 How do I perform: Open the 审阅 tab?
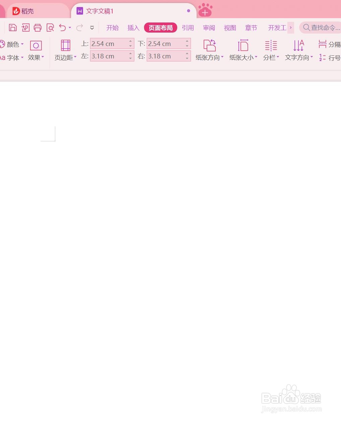point(209,28)
